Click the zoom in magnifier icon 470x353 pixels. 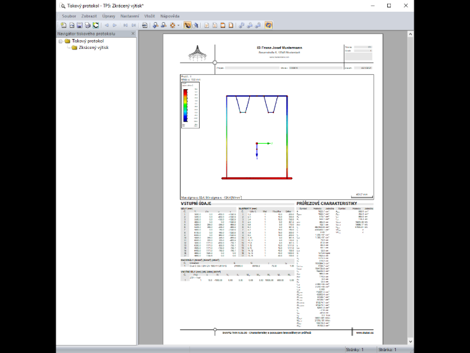click(155, 25)
